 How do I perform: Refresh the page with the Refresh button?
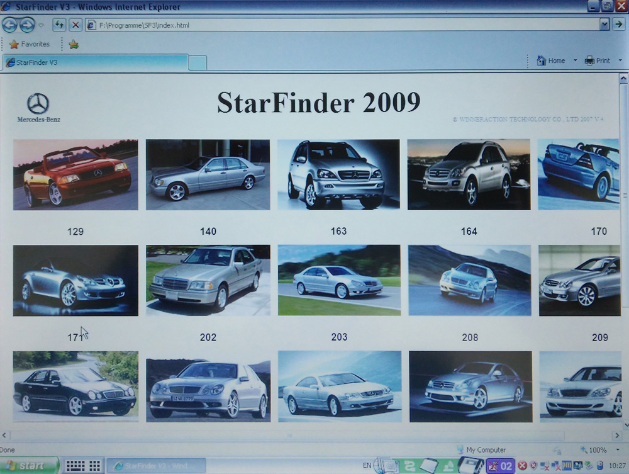pyautogui.click(x=59, y=25)
